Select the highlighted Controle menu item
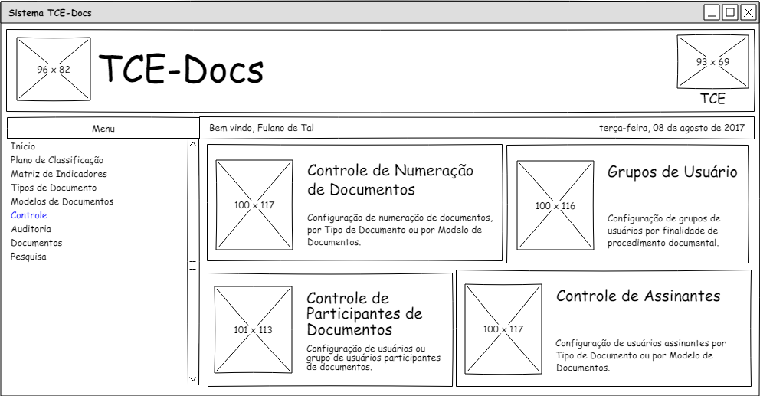 pos(29,215)
